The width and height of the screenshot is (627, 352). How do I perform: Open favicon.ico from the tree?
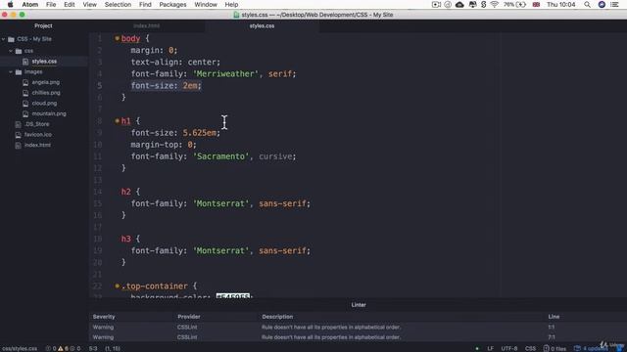click(38, 135)
